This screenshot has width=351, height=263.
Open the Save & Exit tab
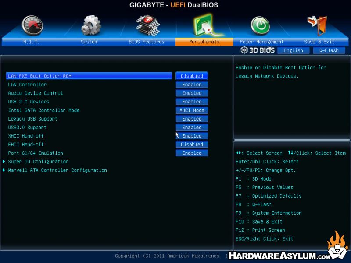click(x=319, y=42)
